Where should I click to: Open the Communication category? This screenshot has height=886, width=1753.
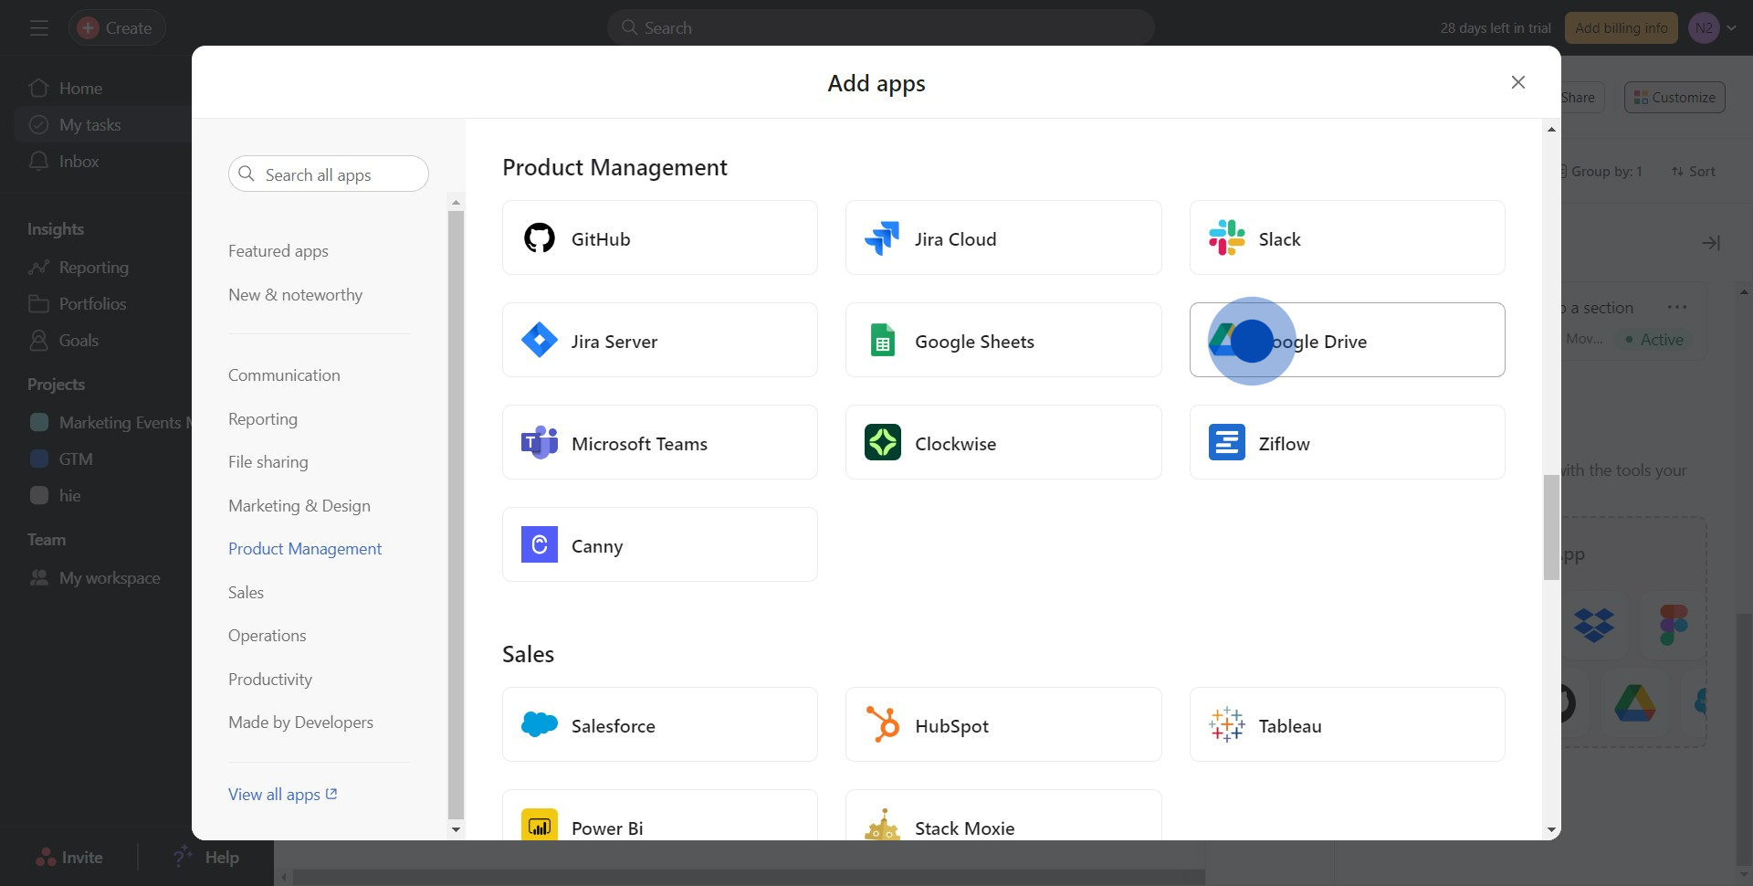pyautogui.click(x=284, y=375)
